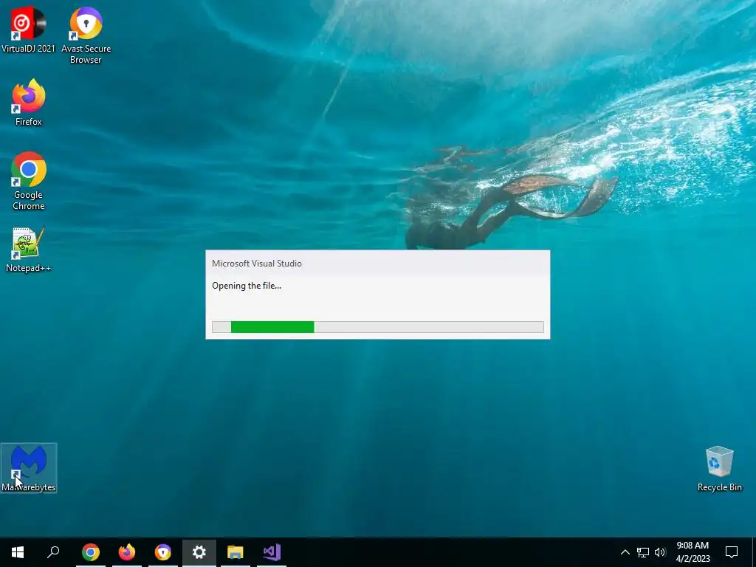Screen dimensions: 756x567
Task: Open the network status tray icon
Action: [643, 552]
